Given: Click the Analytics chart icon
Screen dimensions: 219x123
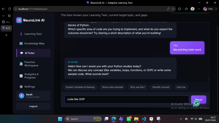Looking at the screenshot, I should coord(21,76).
